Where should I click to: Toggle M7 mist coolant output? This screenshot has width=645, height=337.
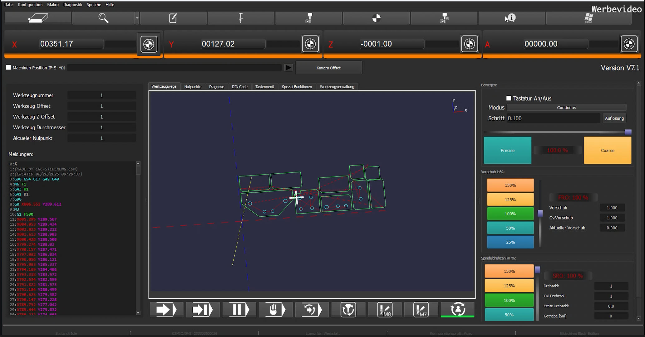pyautogui.click(x=421, y=310)
